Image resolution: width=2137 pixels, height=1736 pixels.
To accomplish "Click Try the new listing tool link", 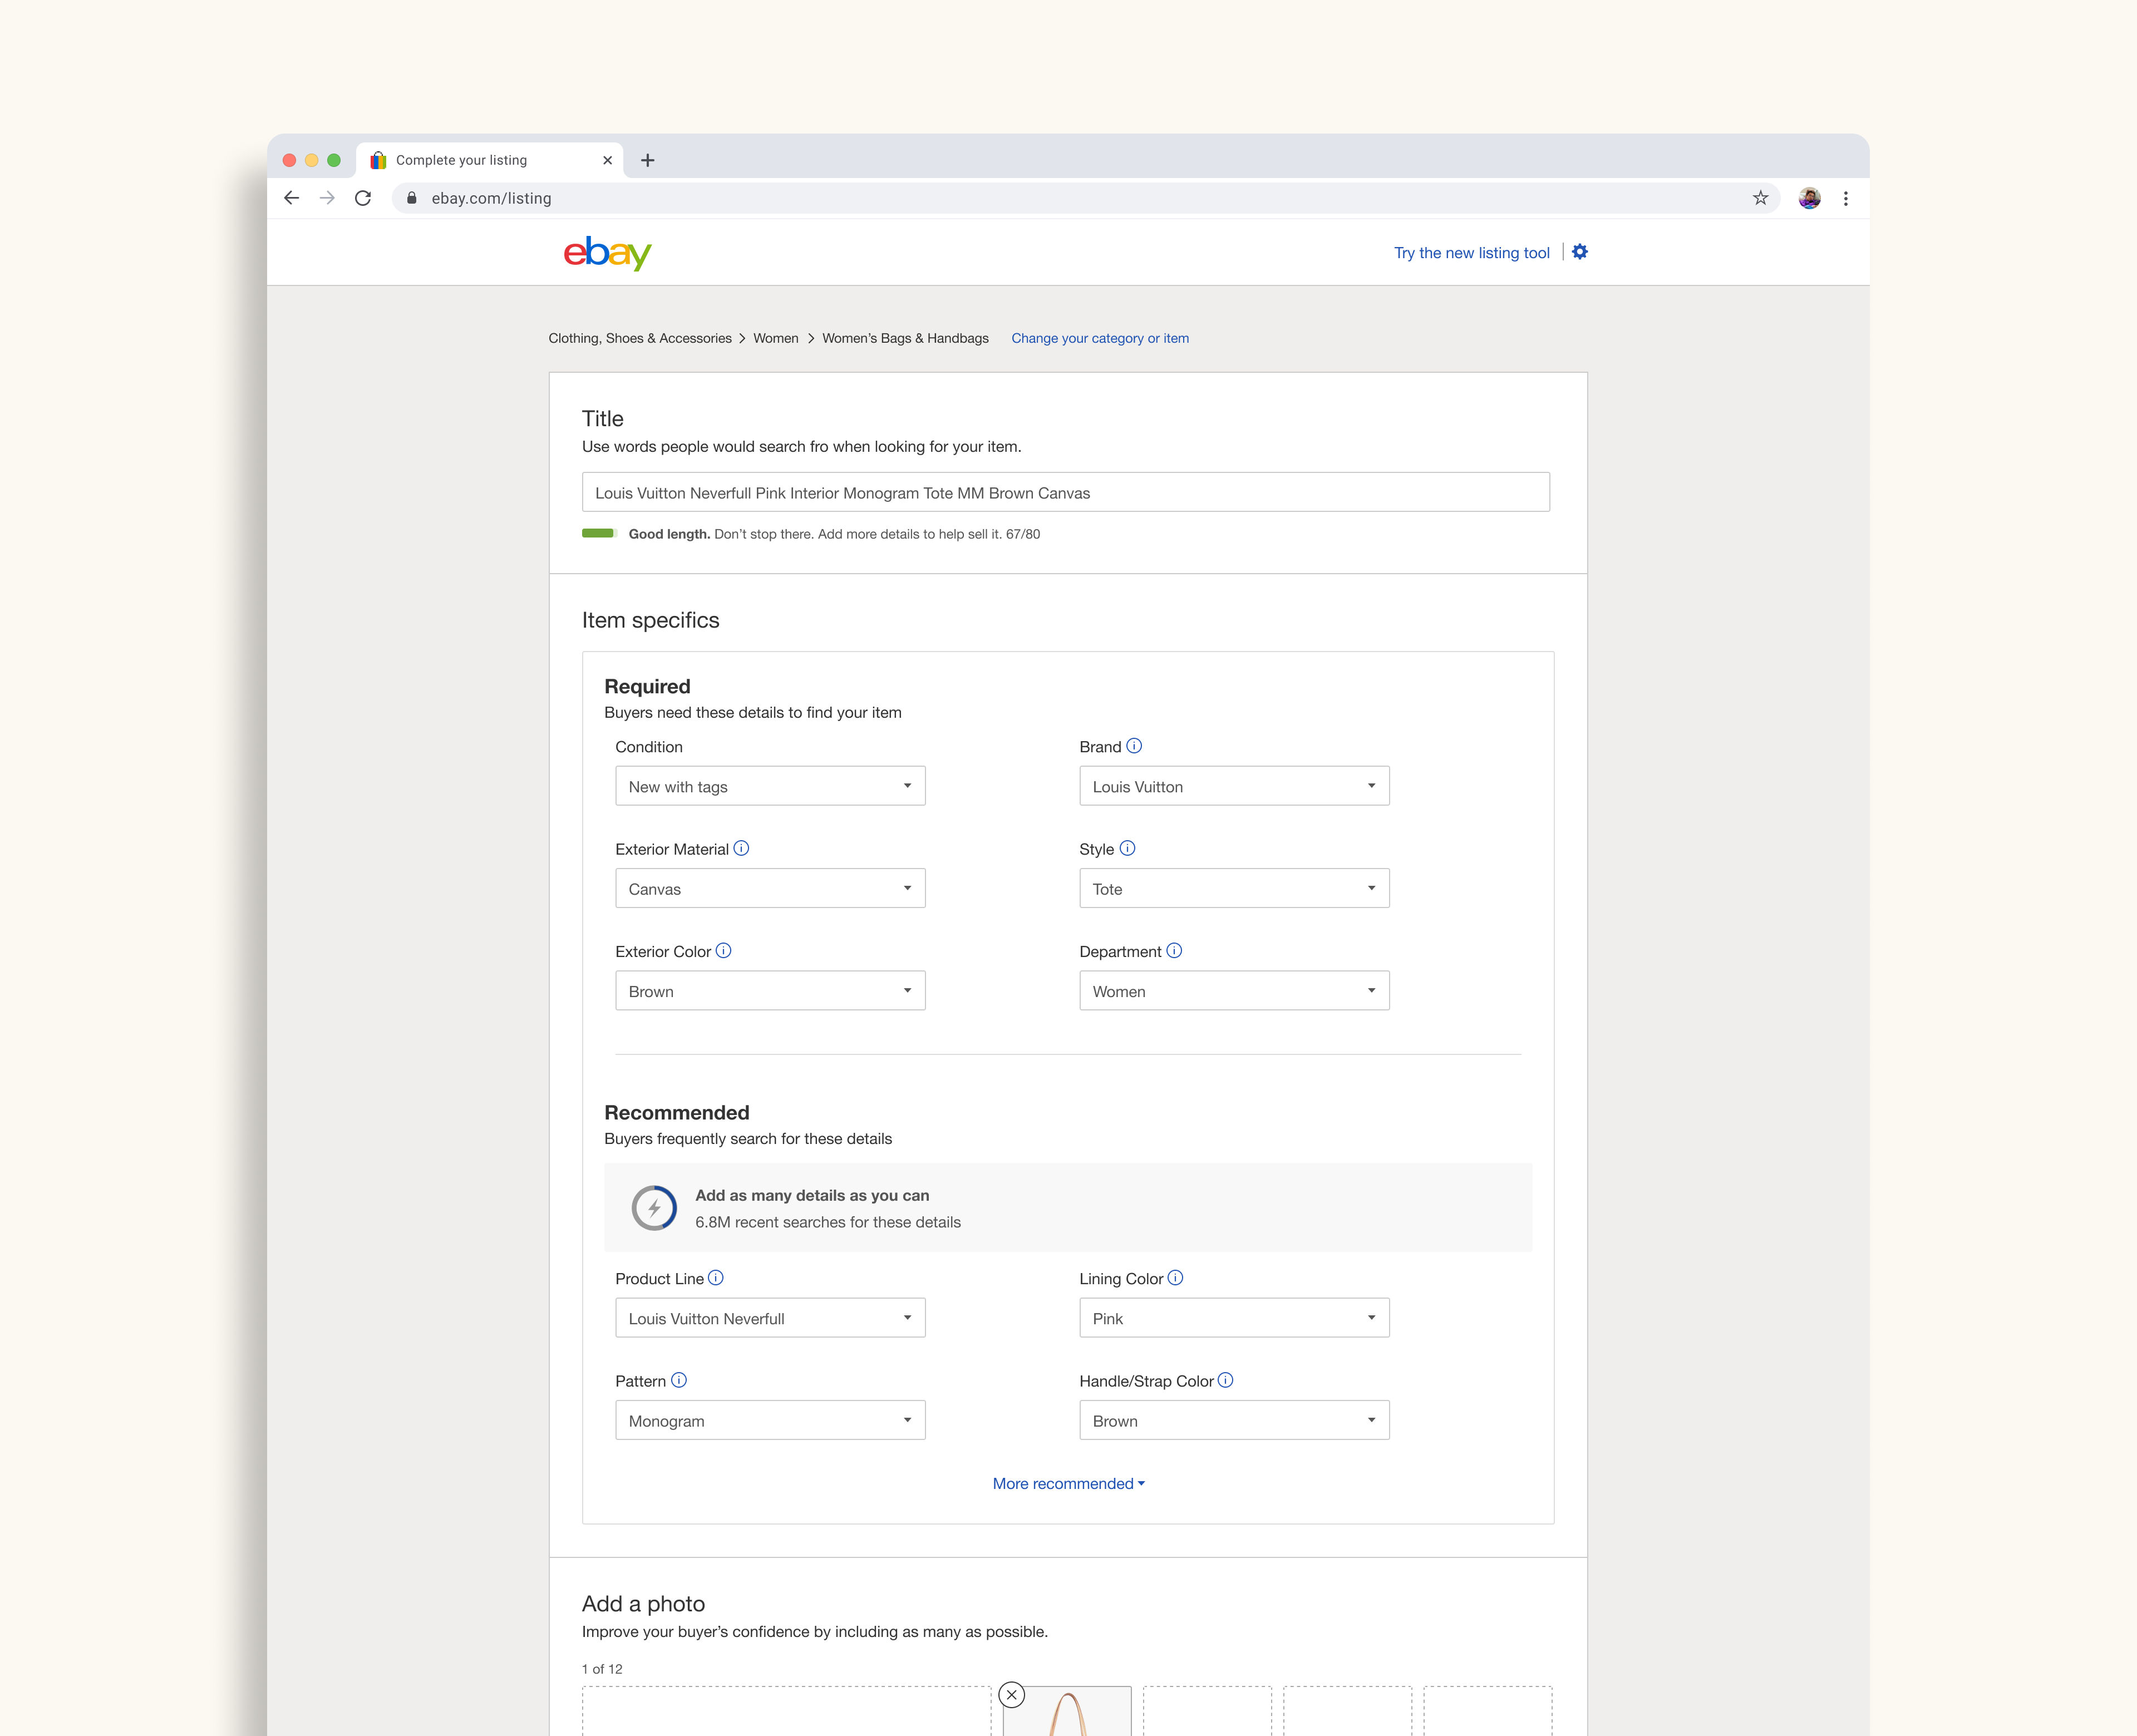I will pyautogui.click(x=1471, y=253).
